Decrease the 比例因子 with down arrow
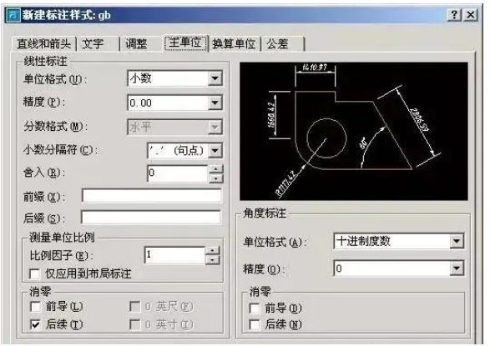 point(213,260)
